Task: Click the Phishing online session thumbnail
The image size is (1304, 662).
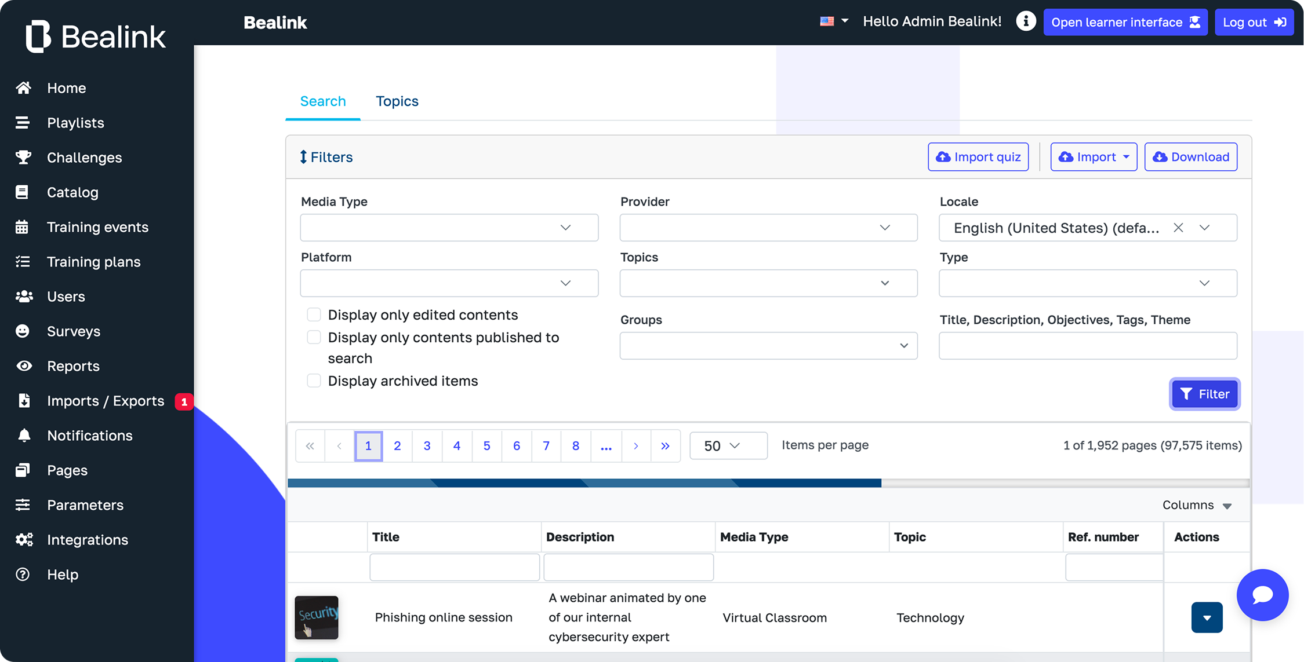Action: [x=317, y=617]
